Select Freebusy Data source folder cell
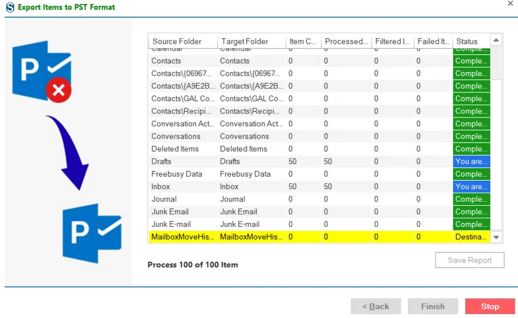Screen dimensions: 518x318 click(183, 174)
